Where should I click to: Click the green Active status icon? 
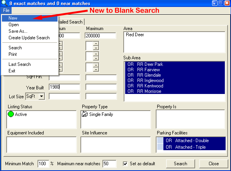click(11, 114)
